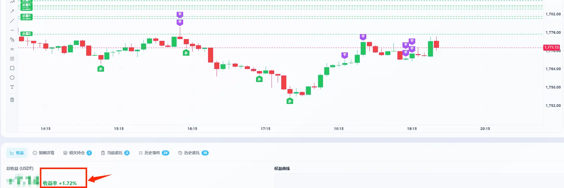Switch to the 历史委托 tab
This screenshot has height=188, width=564.
(x=193, y=153)
